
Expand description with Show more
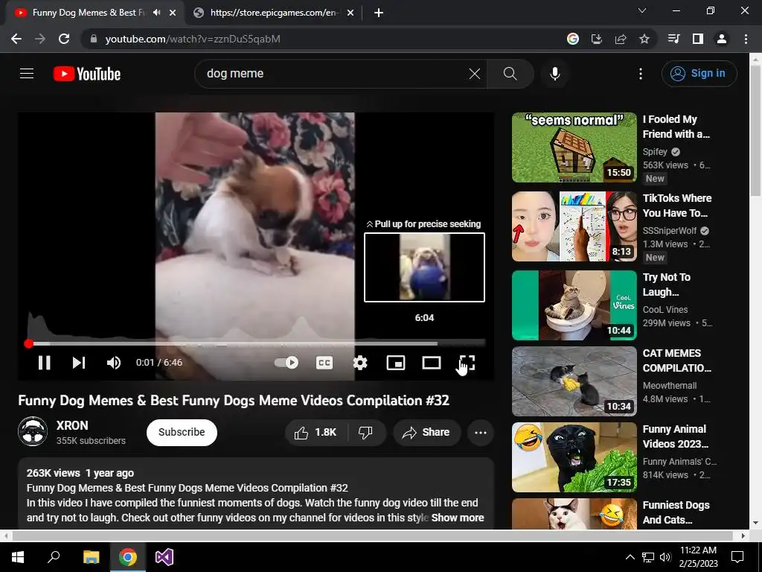(x=458, y=518)
